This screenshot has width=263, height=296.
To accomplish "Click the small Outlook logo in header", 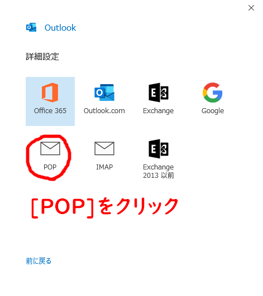I will pyautogui.click(x=31, y=27).
